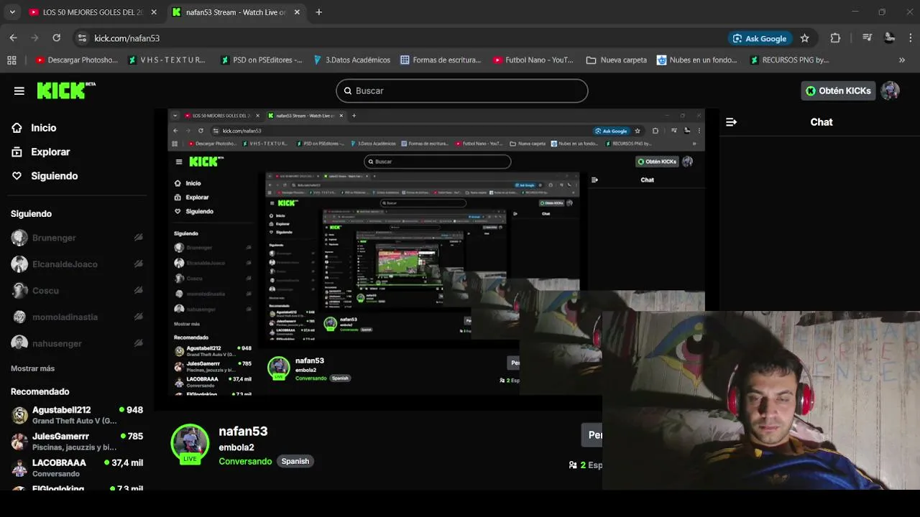Click the Conversando category link
This screenshot has height=517, width=920.
245,461
